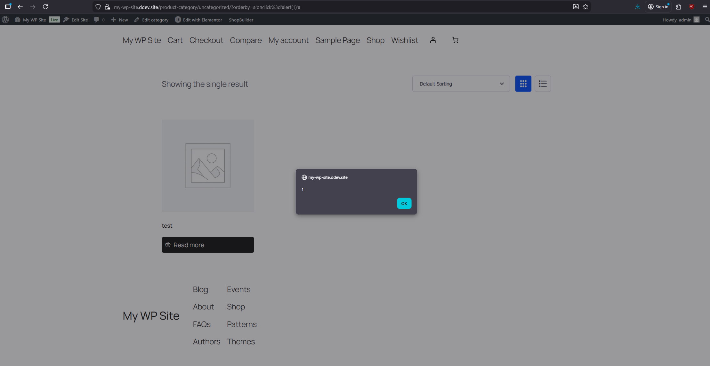The width and height of the screenshot is (710, 366).
Task: Open the browser downloads icon
Action: point(637,7)
